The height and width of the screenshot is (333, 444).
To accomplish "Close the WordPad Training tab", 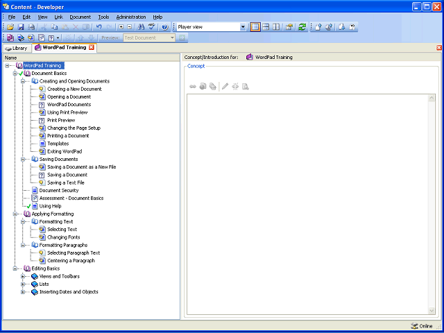I will [x=92, y=48].
